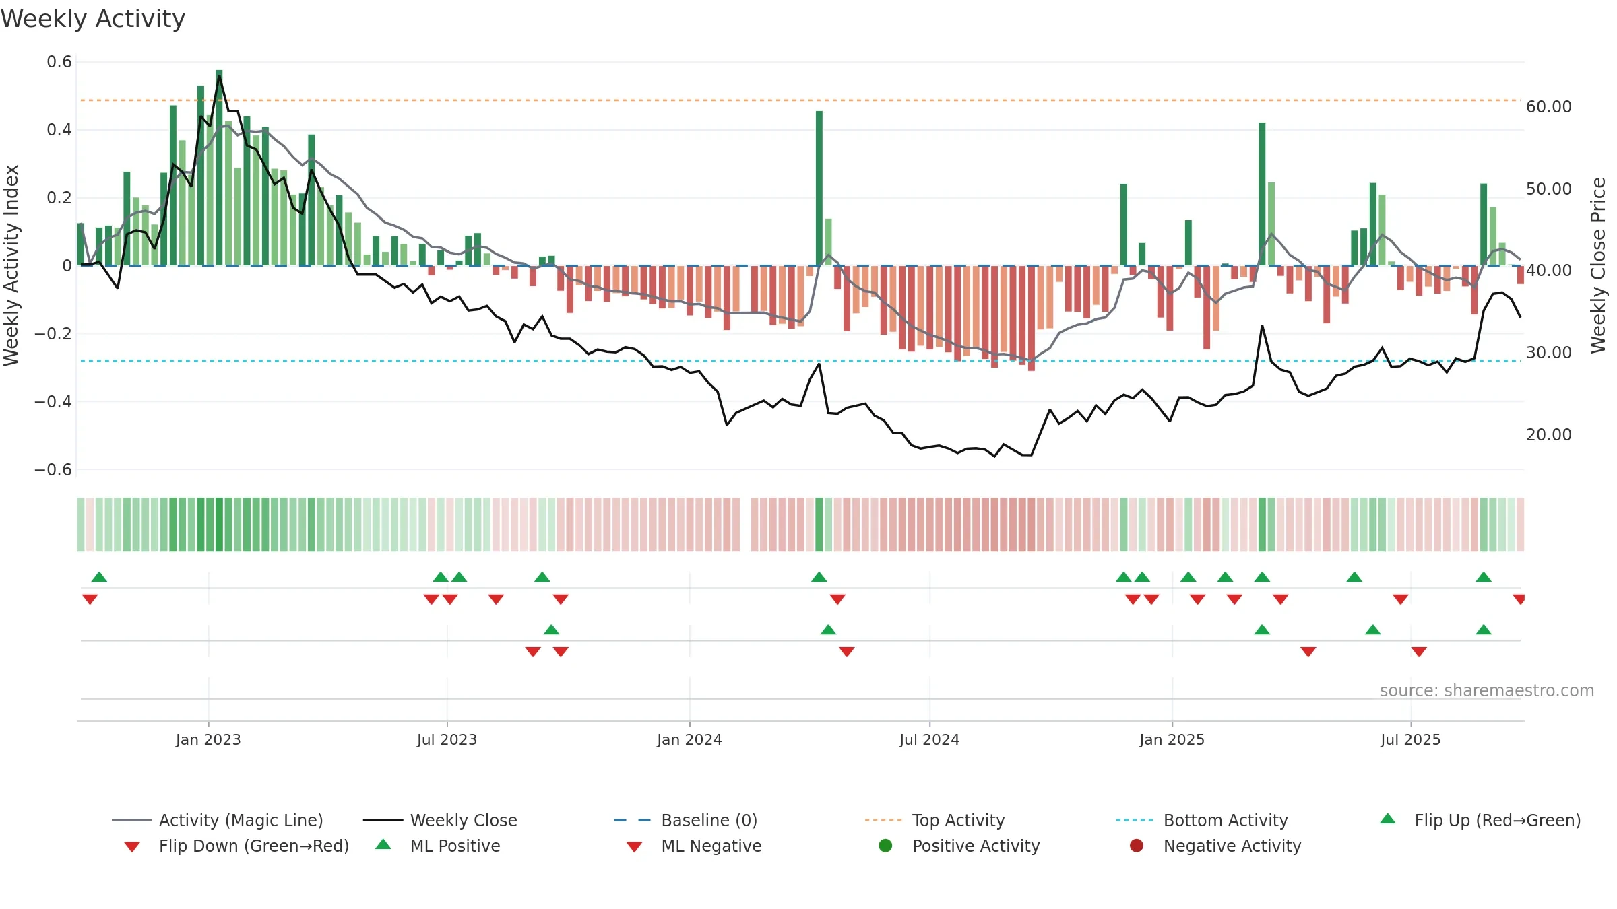
Task: Click the Jan 2023 axis tick label
Action: pos(208,739)
